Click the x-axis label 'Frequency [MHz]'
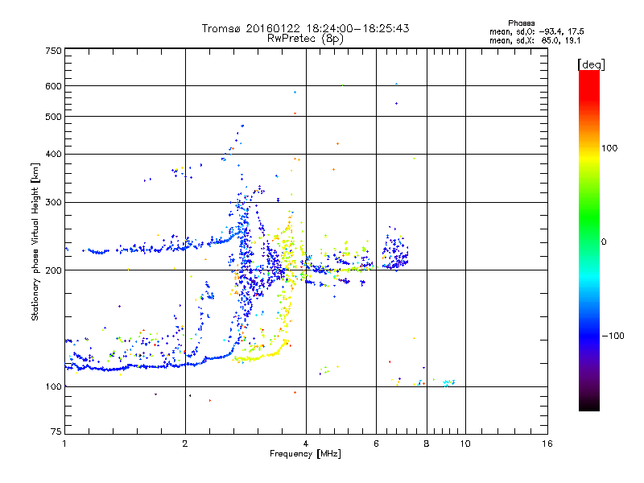The width and height of the screenshot is (644, 483). tap(305, 454)
